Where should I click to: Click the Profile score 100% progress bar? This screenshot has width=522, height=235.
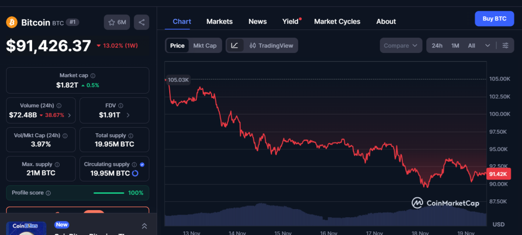point(109,193)
